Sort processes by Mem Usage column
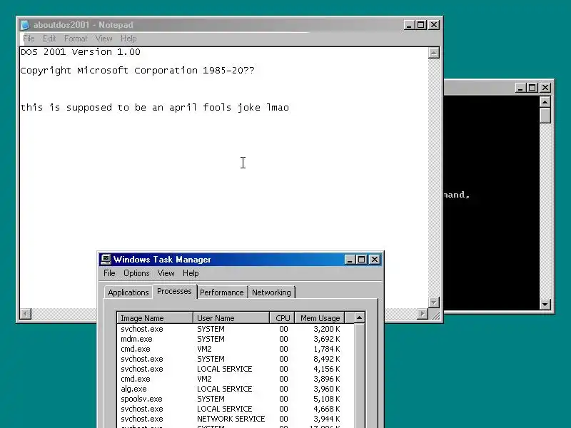 pyautogui.click(x=319, y=317)
